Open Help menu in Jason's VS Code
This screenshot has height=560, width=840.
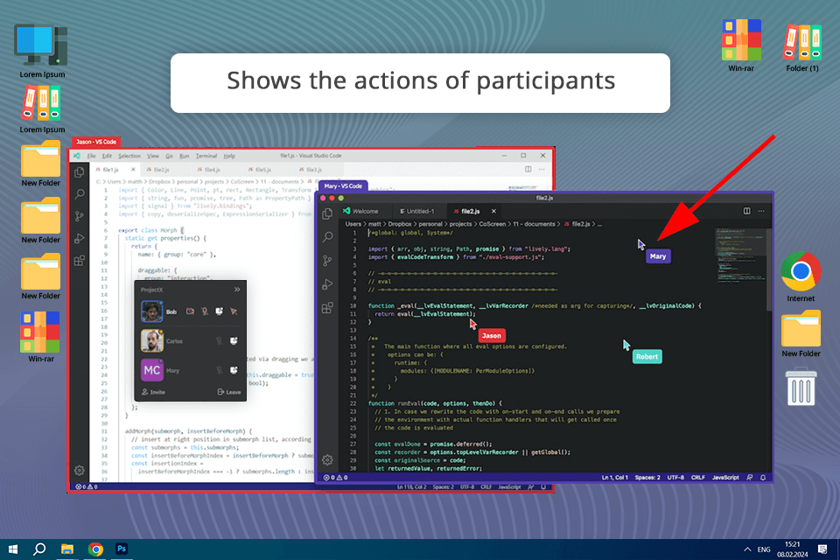point(229,156)
